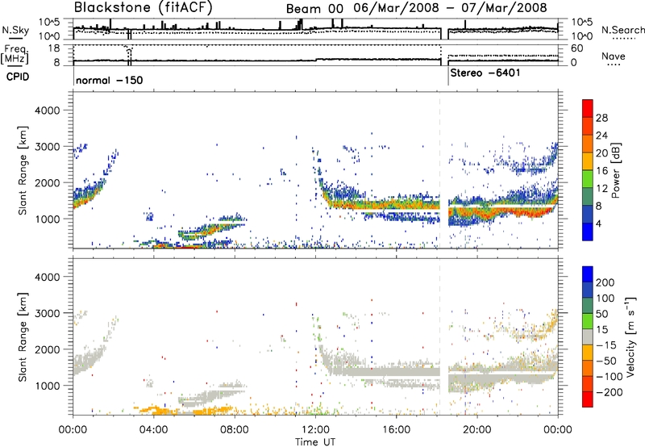Click the Beam 00 label
This screenshot has height=447, width=645.
point(314,9)
